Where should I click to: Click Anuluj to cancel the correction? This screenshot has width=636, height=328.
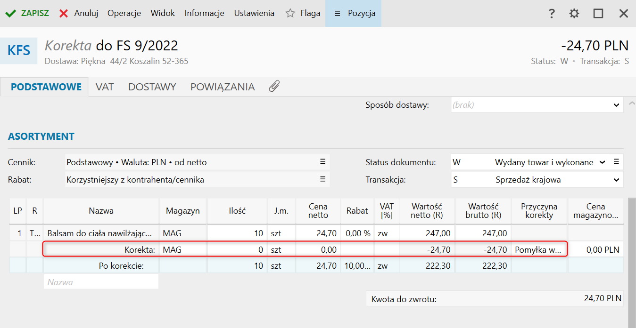[x=79, y=13]
